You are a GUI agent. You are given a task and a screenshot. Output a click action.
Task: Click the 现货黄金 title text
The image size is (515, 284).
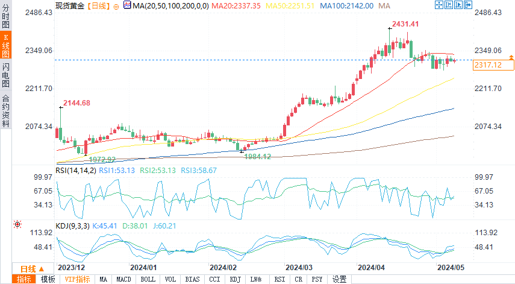pyautogui.click(x=70, y=6)
